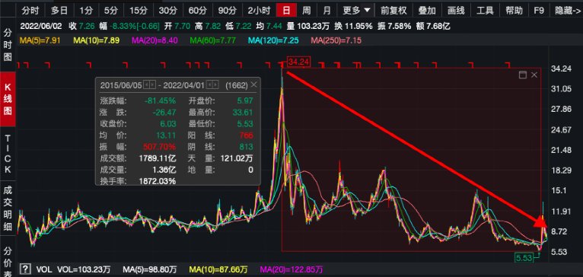Open the 画线 drawing tools
Viewport: 583px width, 277px height.
456,10
